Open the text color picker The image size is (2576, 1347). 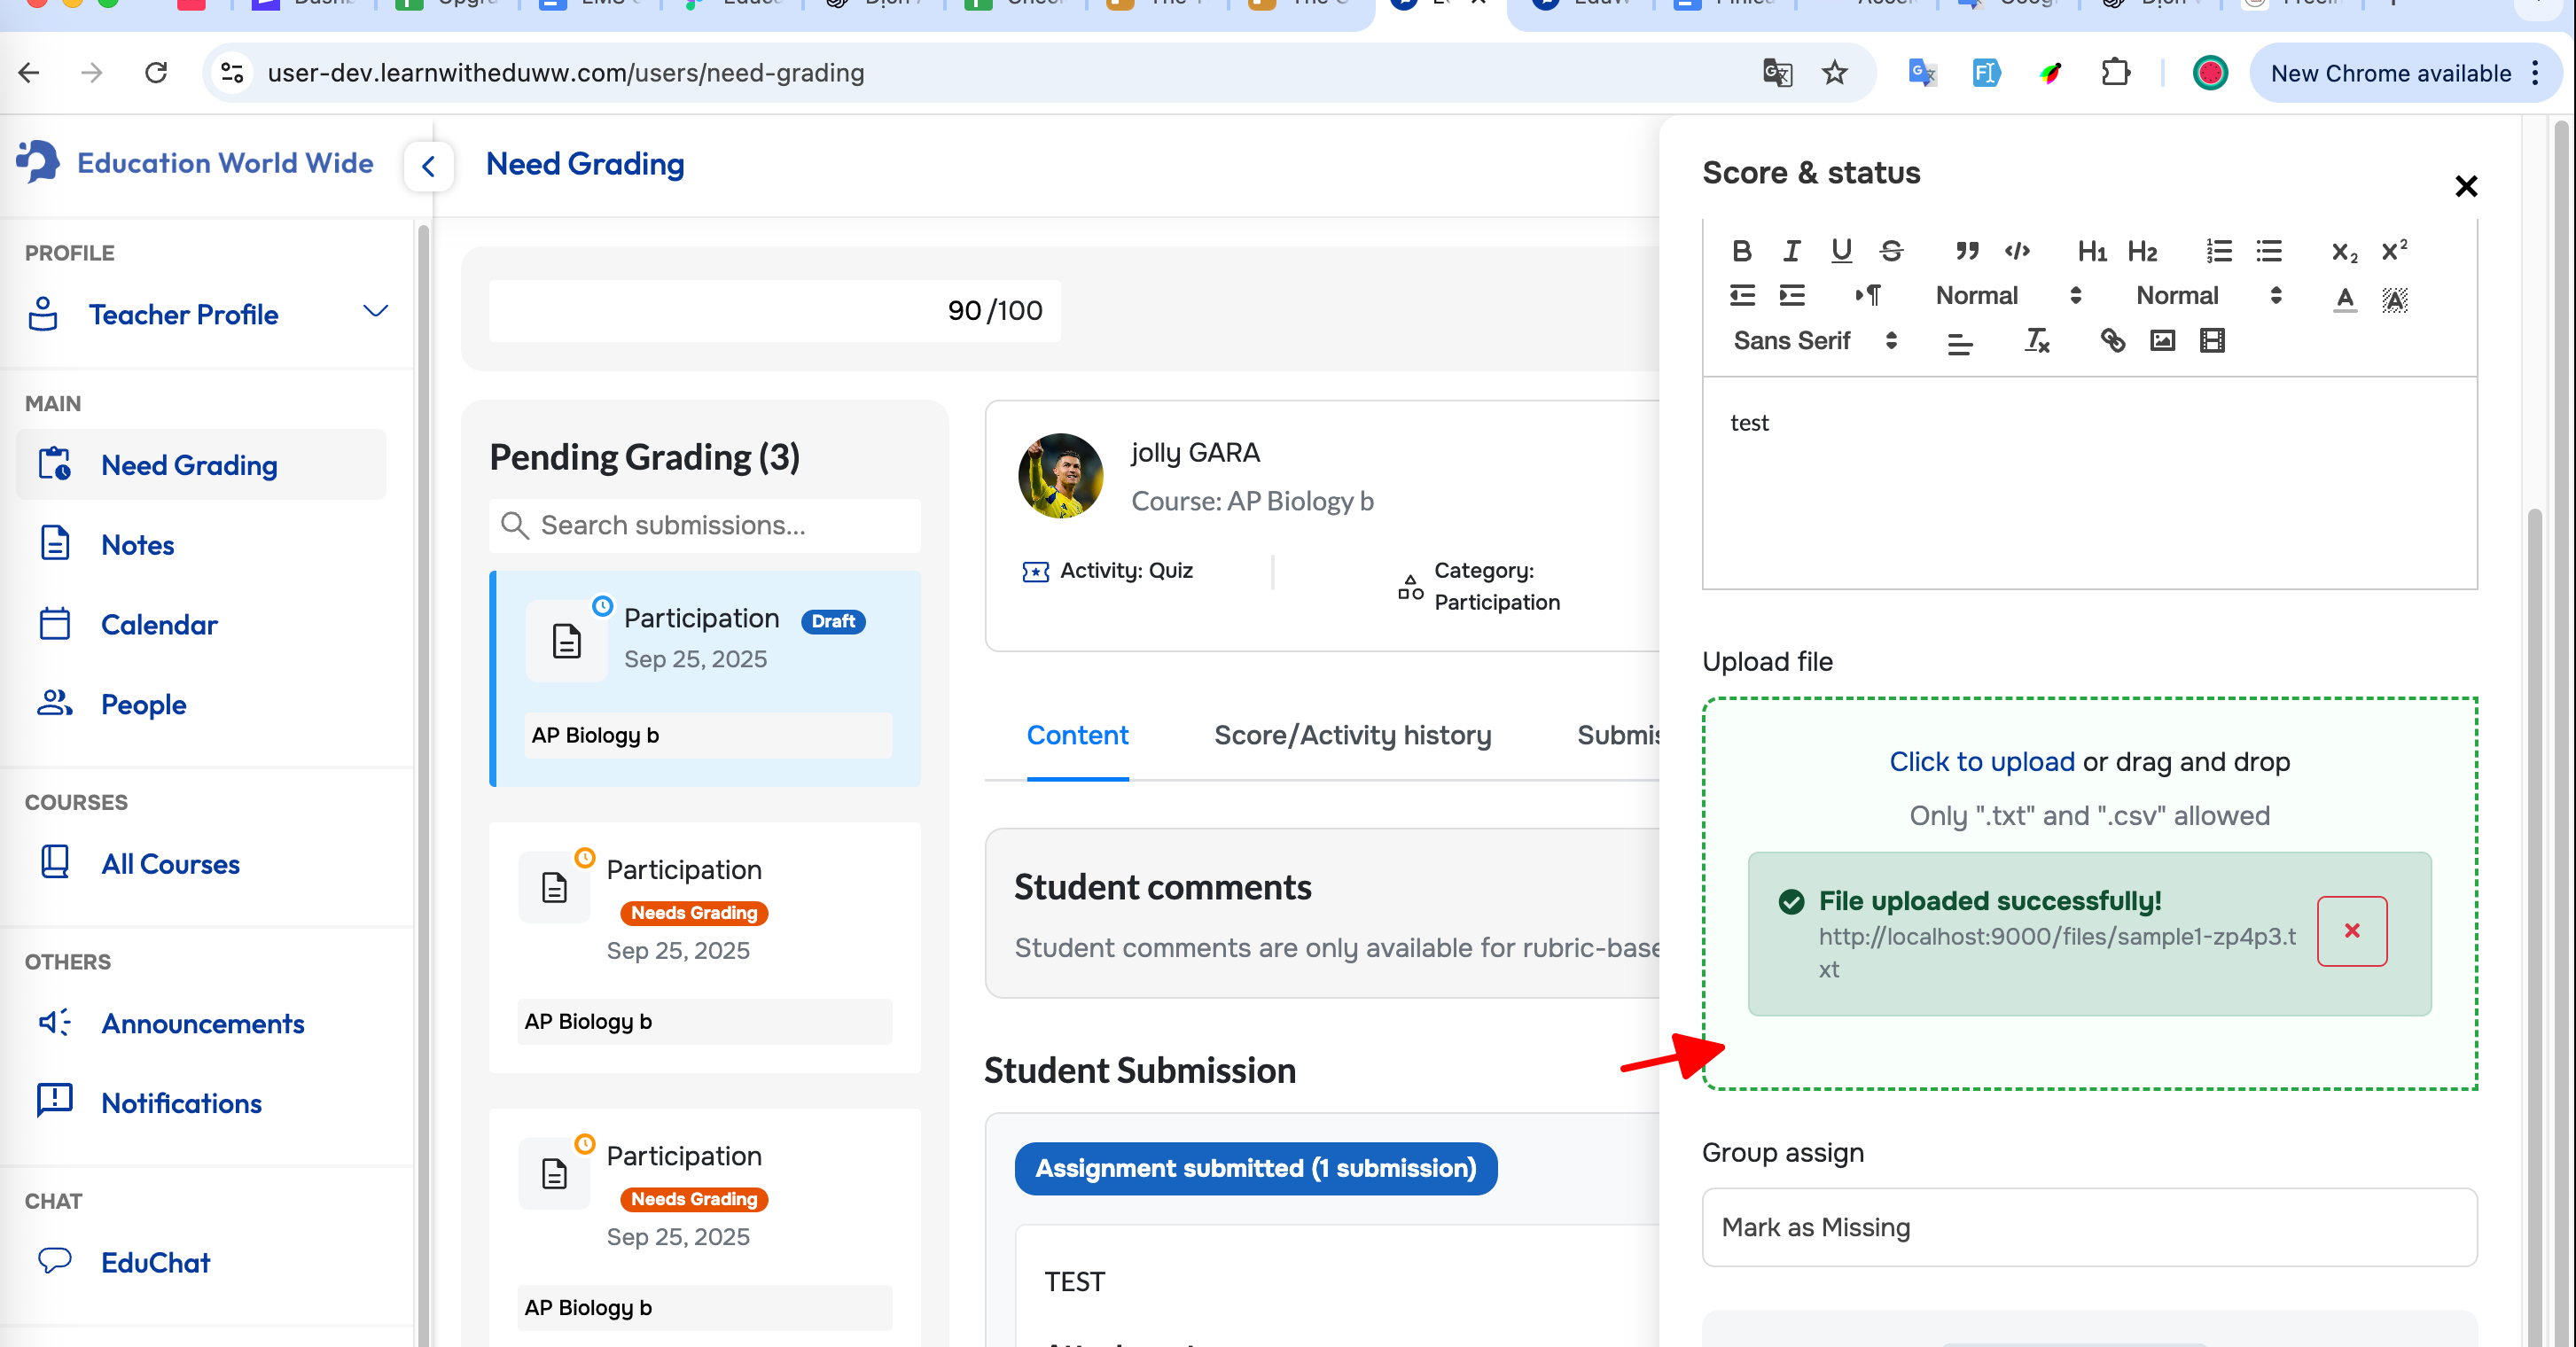pyautogui.click(x=2344, y=297)
